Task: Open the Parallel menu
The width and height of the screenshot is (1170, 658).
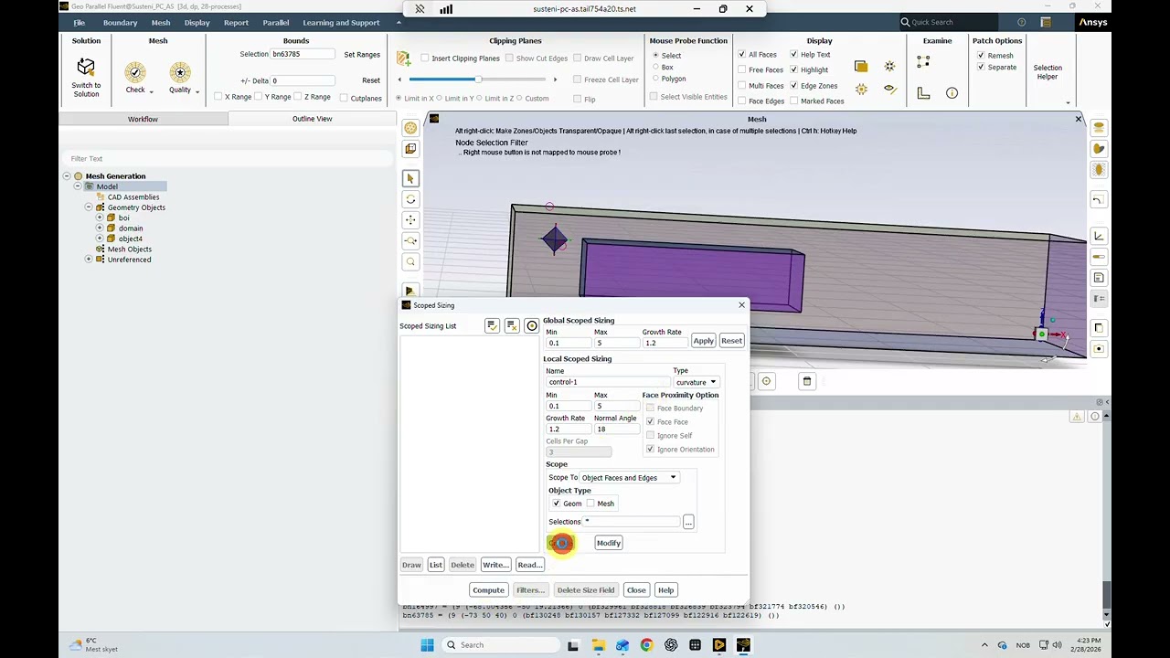Action: tap(275, 23)
